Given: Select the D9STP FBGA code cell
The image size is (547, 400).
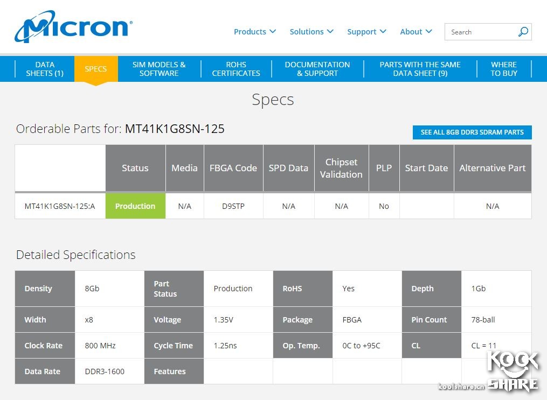Looking at the screenshot, I should coord(233,206).
